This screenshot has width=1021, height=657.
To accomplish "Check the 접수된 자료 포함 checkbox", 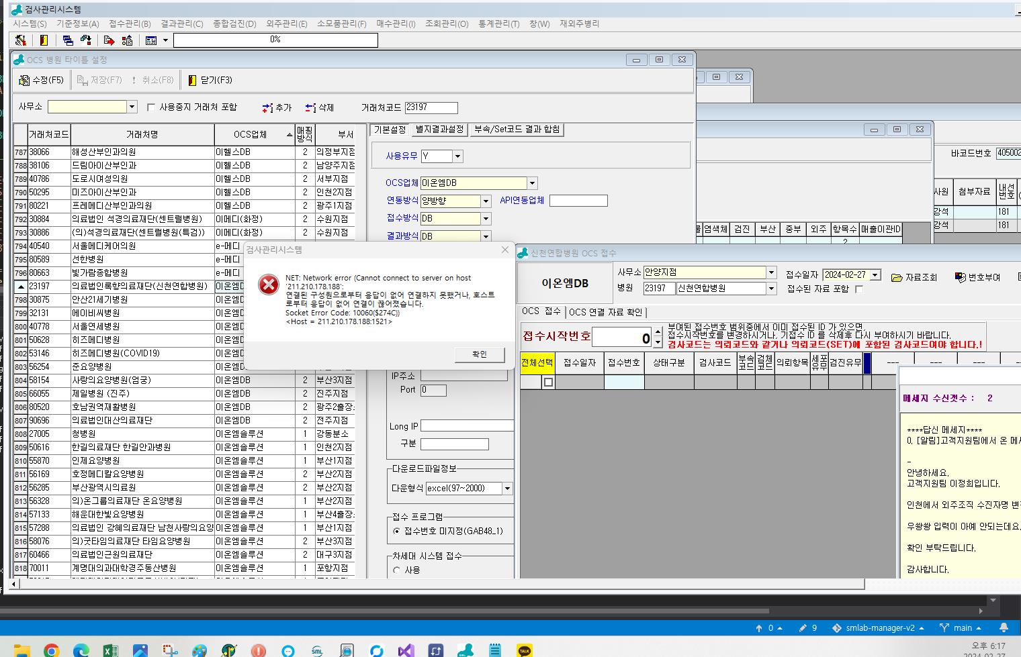I will pos(858,289).
